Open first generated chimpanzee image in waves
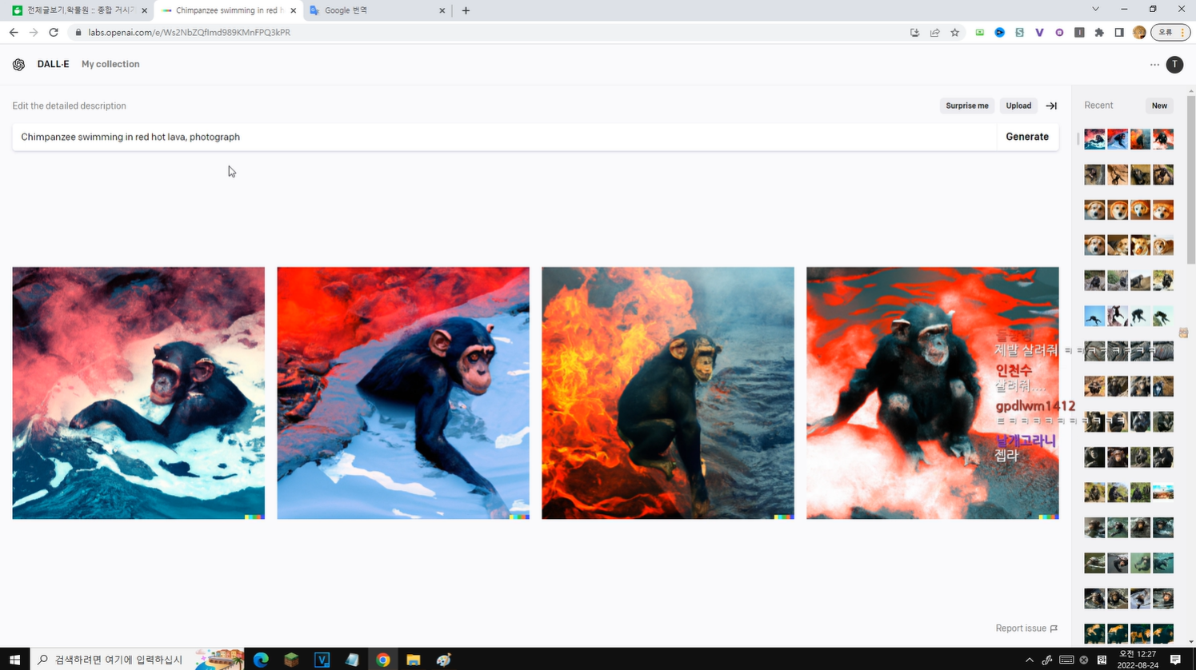 click(x=138, y=393)
